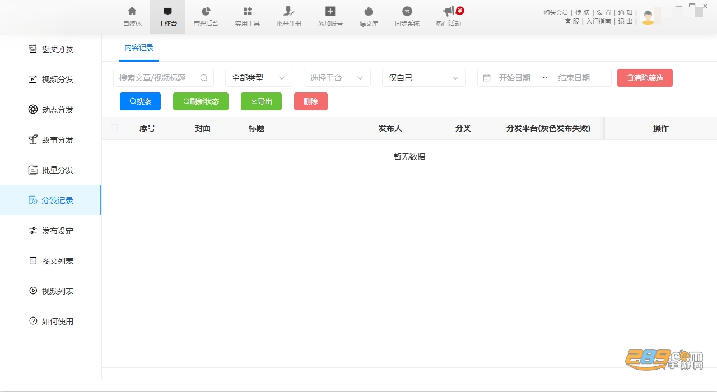Click the 批量注册 user icon
Screen dimensions: 717x392
pos(289,11)
